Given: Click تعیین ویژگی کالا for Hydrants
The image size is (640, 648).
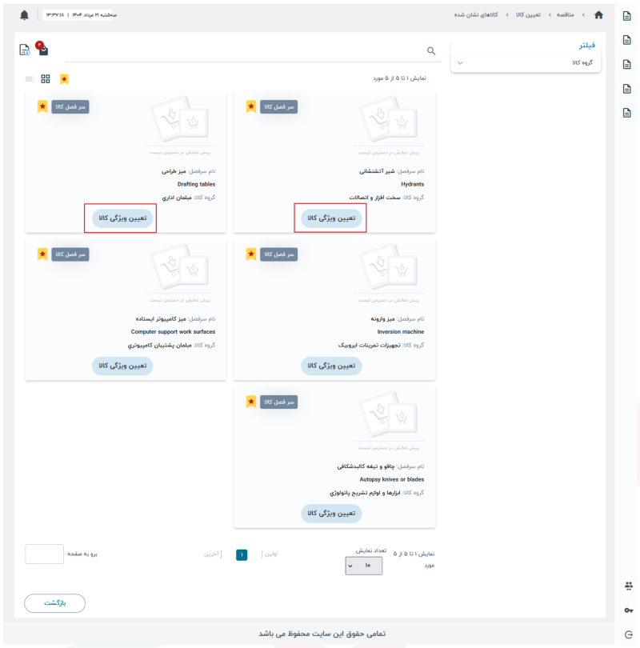Looking at the screenshot, I should (x=331, y=218).
